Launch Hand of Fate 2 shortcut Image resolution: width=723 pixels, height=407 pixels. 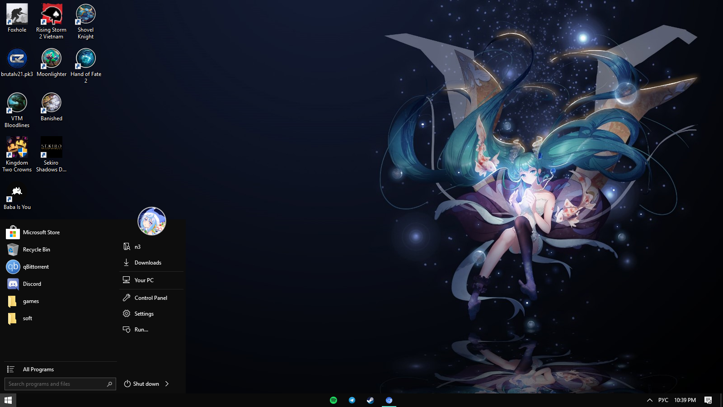(x=85, y=66)
